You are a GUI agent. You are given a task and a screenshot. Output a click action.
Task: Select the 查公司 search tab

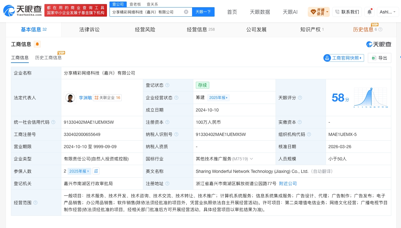click(118, 4)
